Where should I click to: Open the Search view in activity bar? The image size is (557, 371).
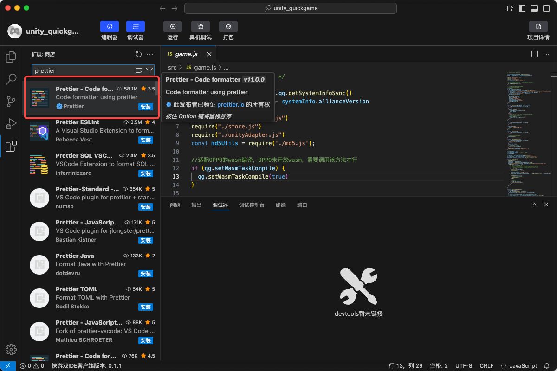tap(11, 79)
